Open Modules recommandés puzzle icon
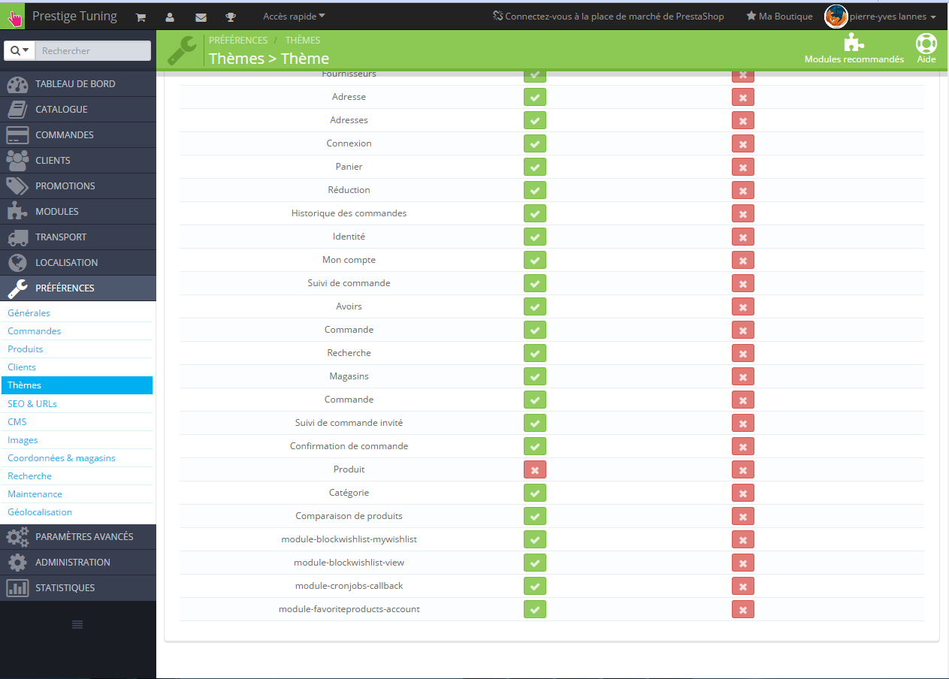The image size is (949, 679). (854, 43)
